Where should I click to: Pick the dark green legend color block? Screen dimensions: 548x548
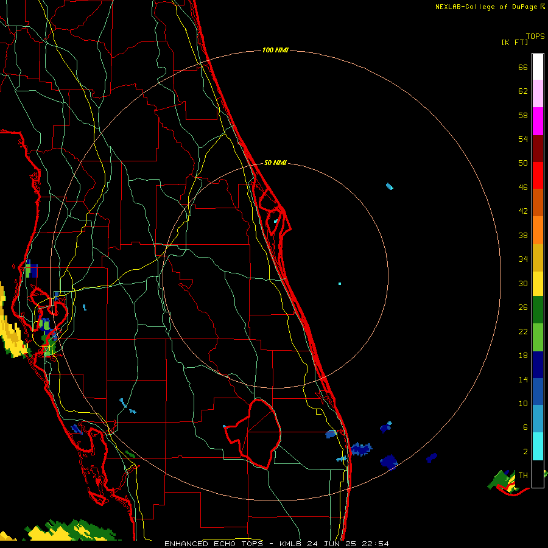(538, 310)
